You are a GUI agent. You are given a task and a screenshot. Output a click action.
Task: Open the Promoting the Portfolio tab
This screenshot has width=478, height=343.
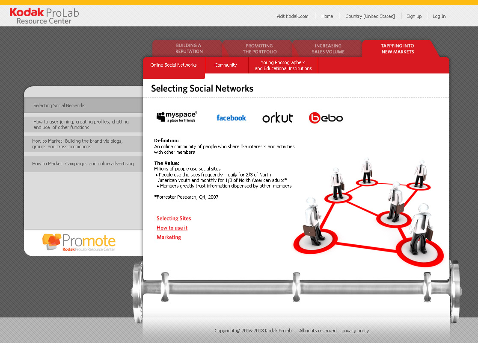[x=259, y=49]
